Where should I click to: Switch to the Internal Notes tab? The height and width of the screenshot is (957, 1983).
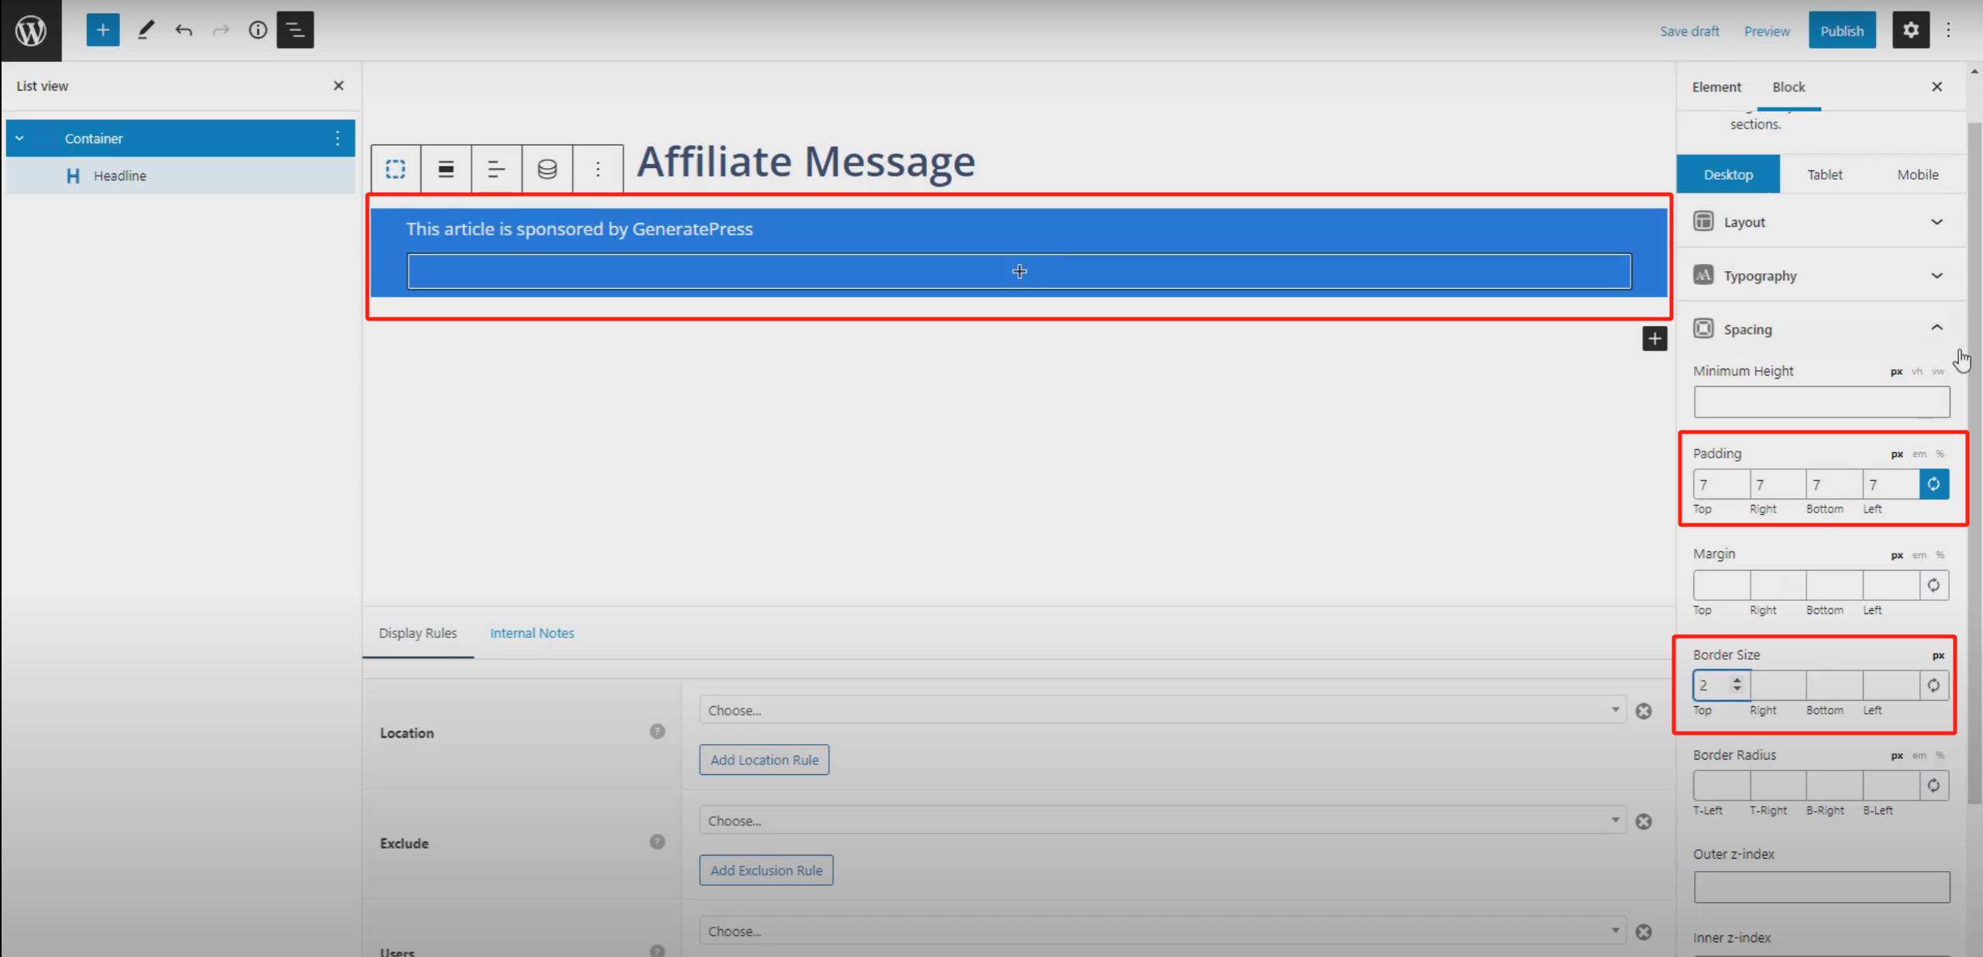tap(532, 633)
